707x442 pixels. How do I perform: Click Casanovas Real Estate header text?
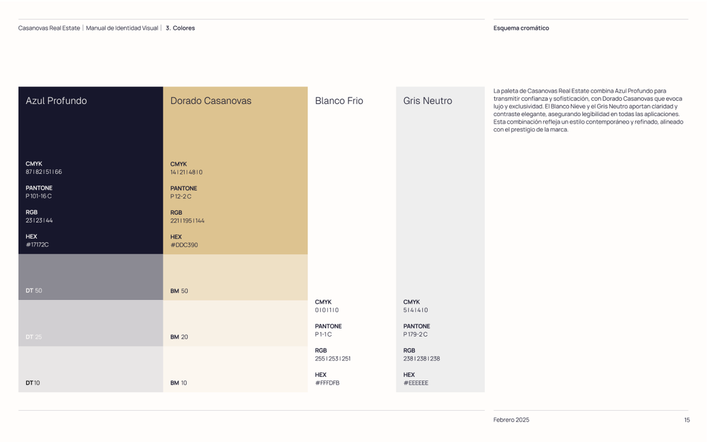[49, 28]
